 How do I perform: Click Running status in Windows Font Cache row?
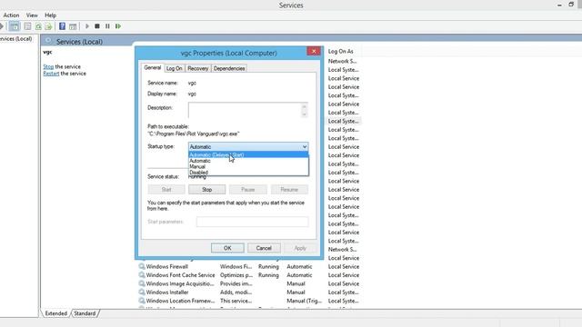(x=268, y=274)
